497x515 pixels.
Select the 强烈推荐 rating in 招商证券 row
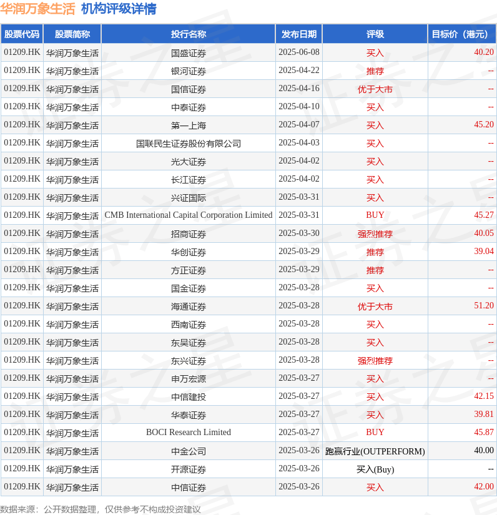coord(375,234)
